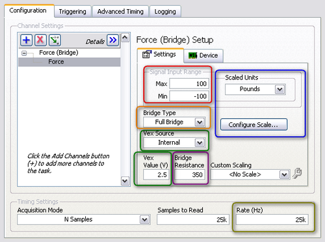Open the Vex Source Internal dropdown
The image size is (325, 242).
(x=174, y=142)
